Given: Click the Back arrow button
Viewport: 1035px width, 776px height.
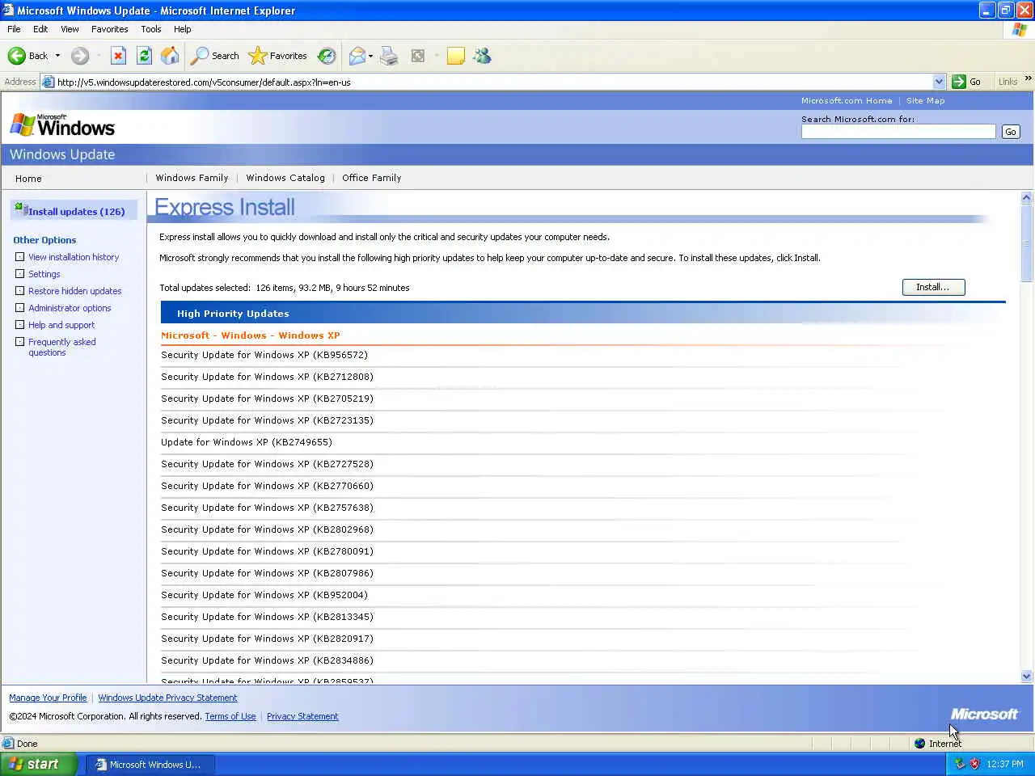Looking at the screenshot, I should click(27, 56).
